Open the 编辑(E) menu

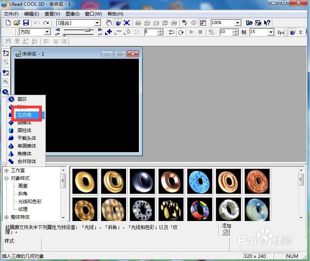tap(32, 14)
